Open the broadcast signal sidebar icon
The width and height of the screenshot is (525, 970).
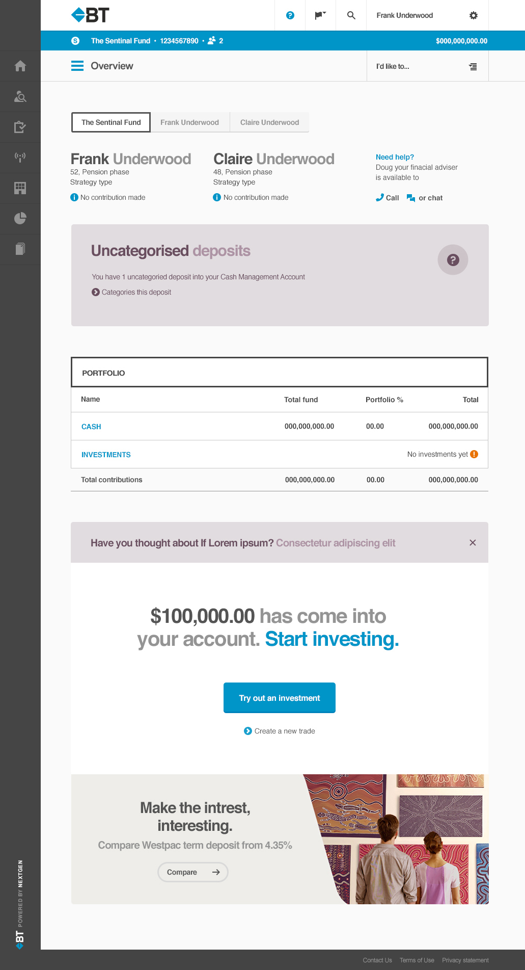pos(20,157)
